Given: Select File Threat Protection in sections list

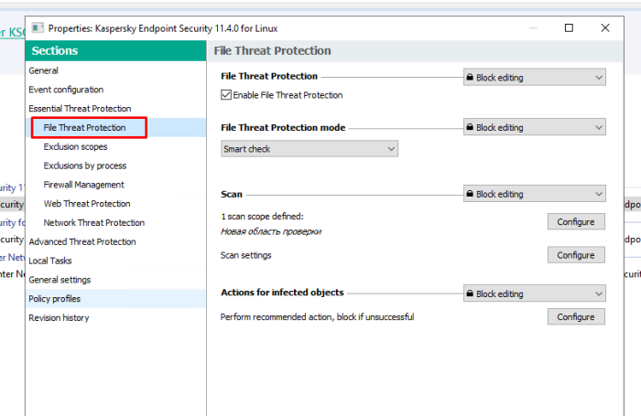Looking at the screenshot, I should tap(84, 127).
